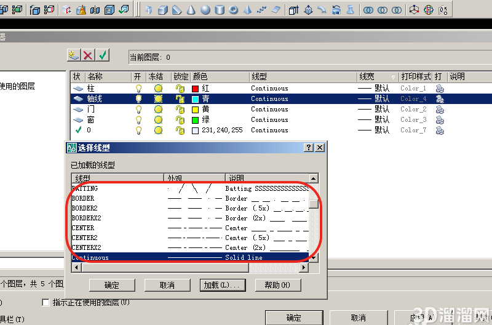Select the Planar Surface tool
Viewport: 492px width, 325px height.
tap(276, 10)
